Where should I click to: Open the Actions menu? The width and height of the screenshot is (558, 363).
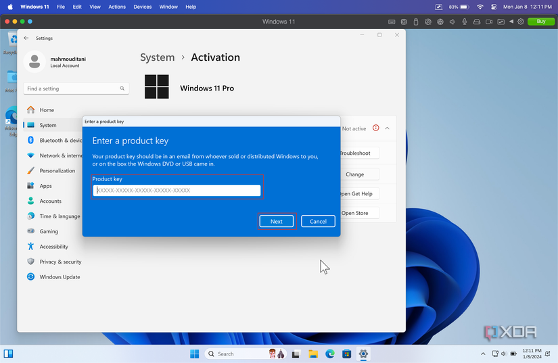[117, 7]
